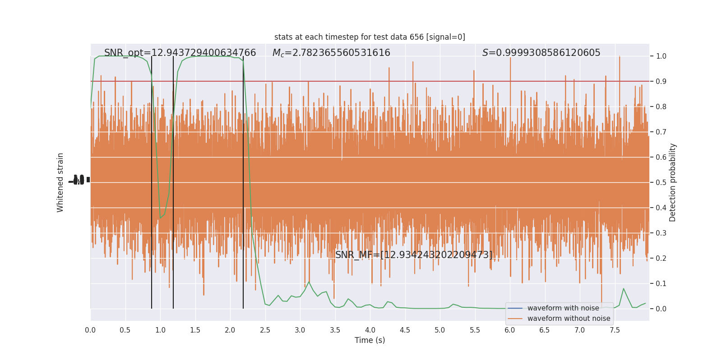Click right-axis tick label 0.1
This screenshot has height=361, width=722.
[x=661, y=284]
